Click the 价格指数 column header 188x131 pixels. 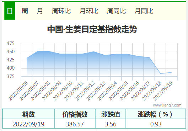(x=75, y=114)
